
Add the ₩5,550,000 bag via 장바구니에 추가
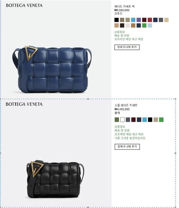coord(127,47)
